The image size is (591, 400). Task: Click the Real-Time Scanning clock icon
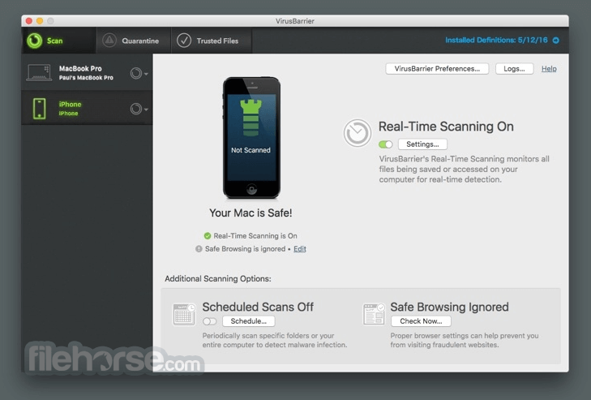[357, 133]
